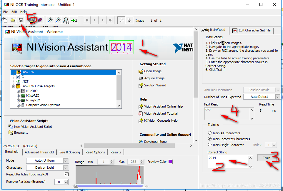Click the Preview Color purple swatch

[170, 162]
